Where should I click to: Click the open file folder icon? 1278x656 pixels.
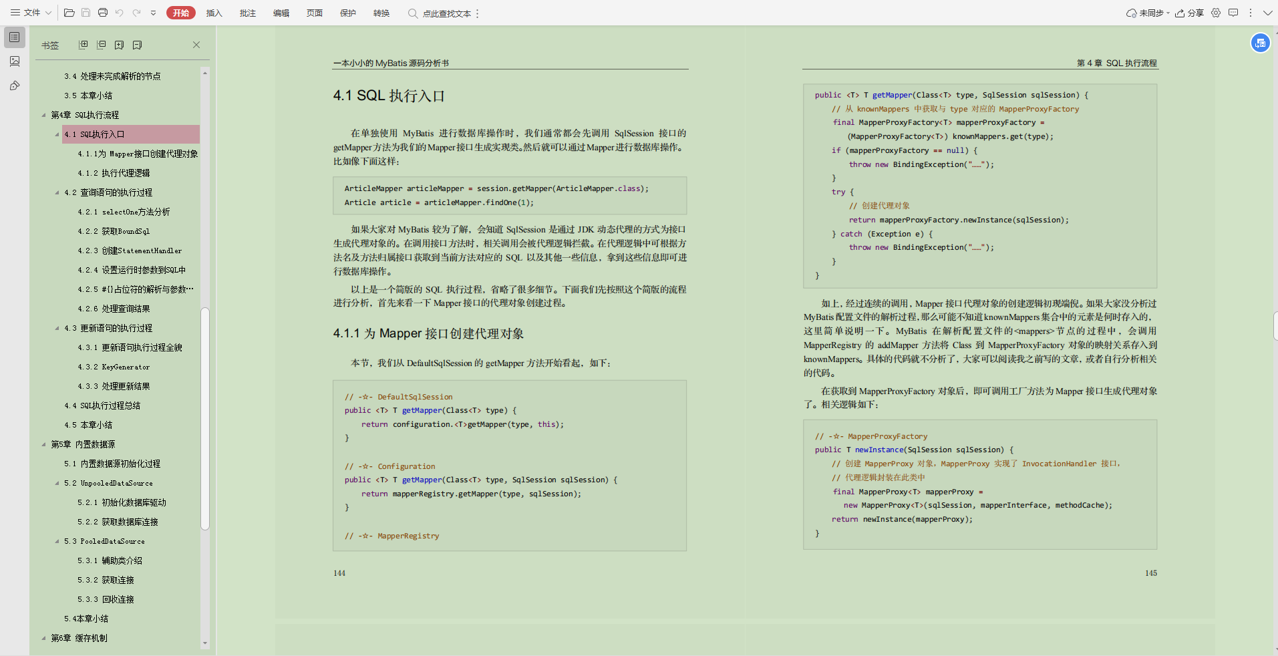tap(69, 13)
